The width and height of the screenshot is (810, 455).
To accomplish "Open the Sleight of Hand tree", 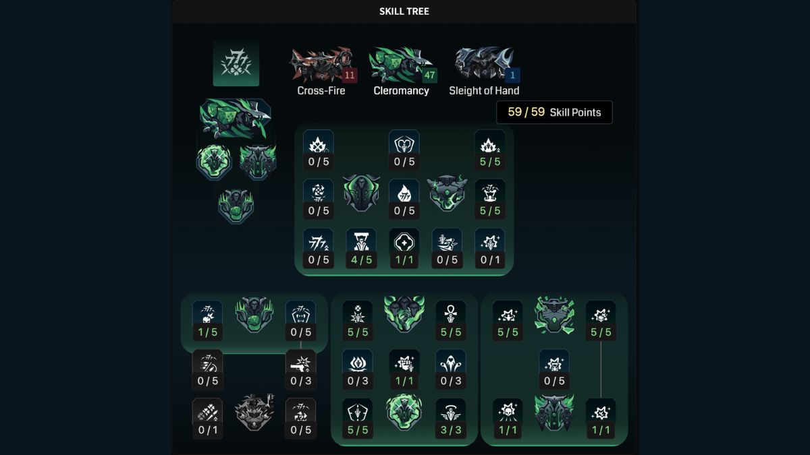I will pos(484,71).
